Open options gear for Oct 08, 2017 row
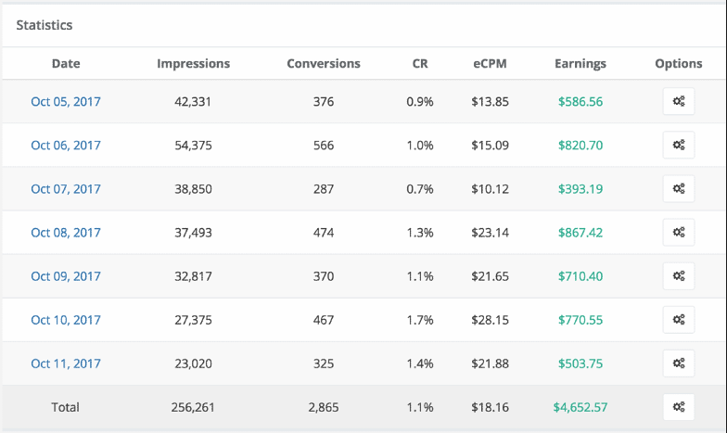 coord(679,233)
